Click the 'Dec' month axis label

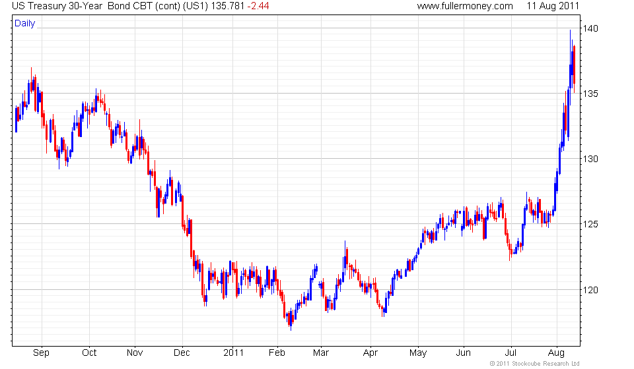click(182, 353)
